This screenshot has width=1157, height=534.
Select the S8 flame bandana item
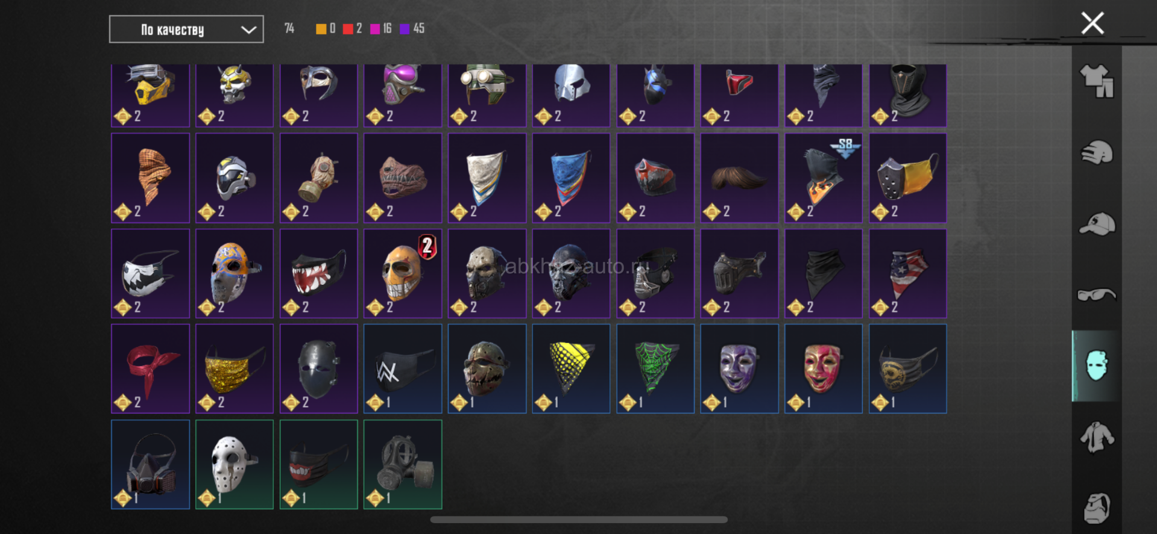tap(824, 178)
